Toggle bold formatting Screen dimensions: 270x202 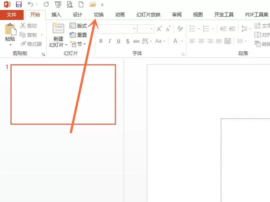point(101,41)
